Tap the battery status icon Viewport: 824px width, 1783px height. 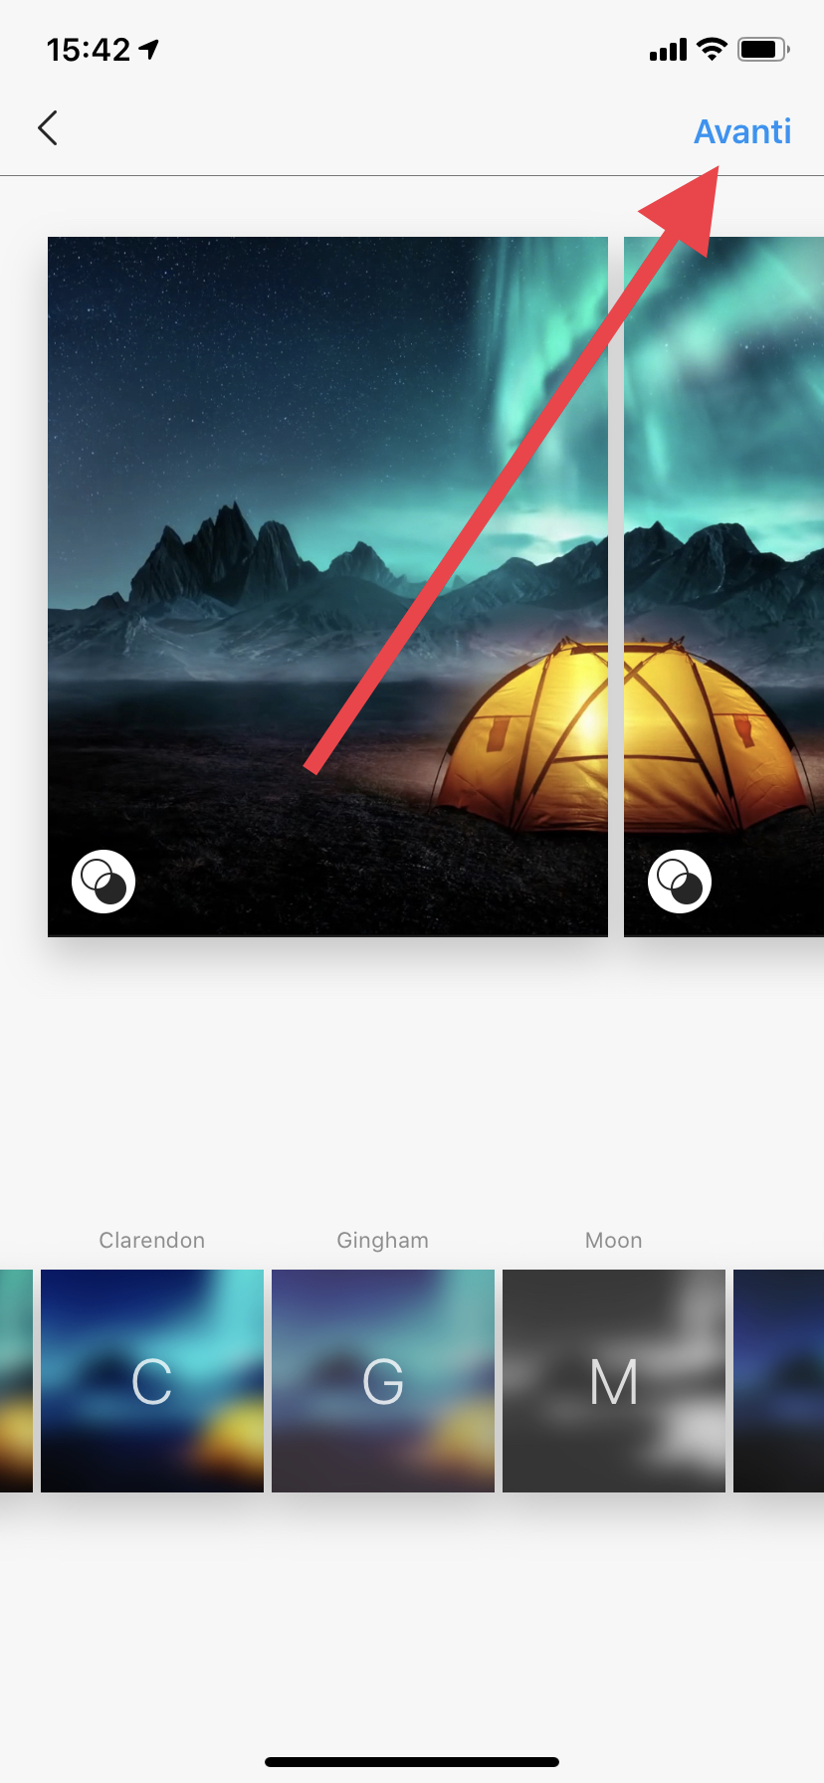coord(763,49)
